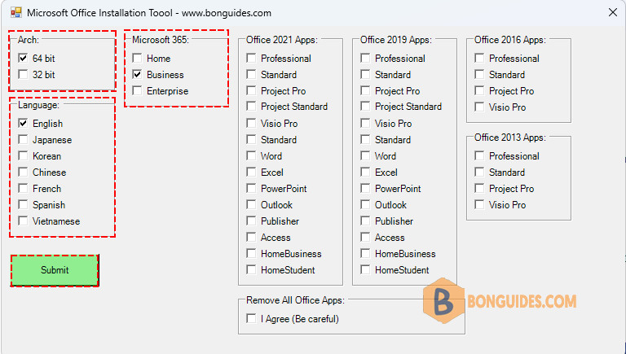
Task: Tick Office 2021 HomeStudent
Action: click(251, 270)
